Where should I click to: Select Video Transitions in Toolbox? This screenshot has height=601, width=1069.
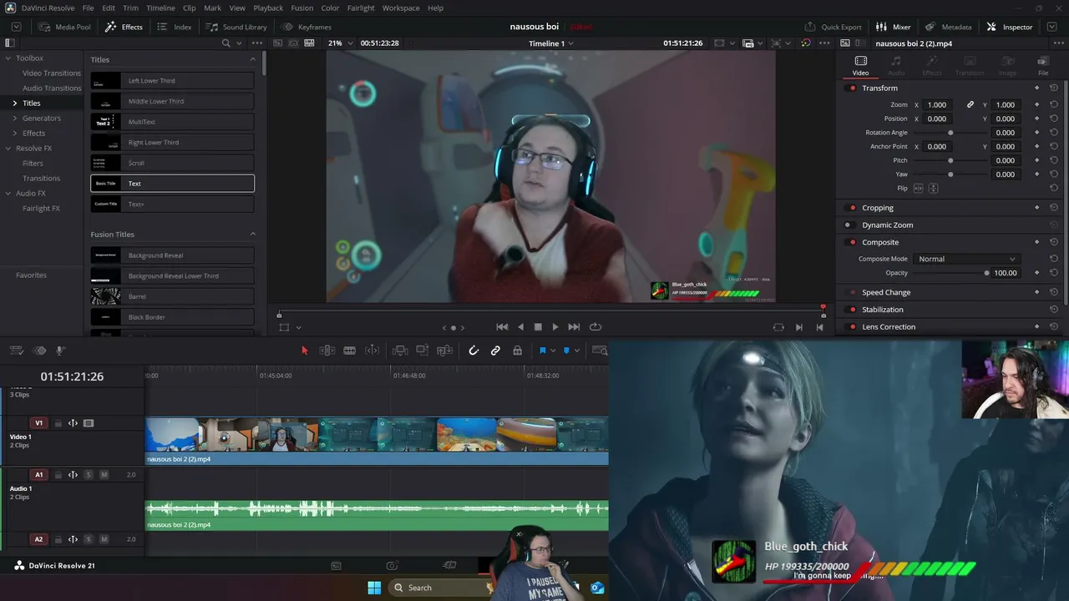click(52, 73)
